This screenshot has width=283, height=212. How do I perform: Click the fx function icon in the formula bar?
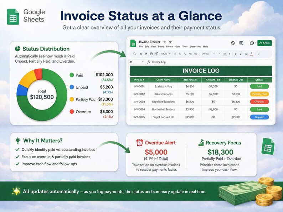click(149, 62)
